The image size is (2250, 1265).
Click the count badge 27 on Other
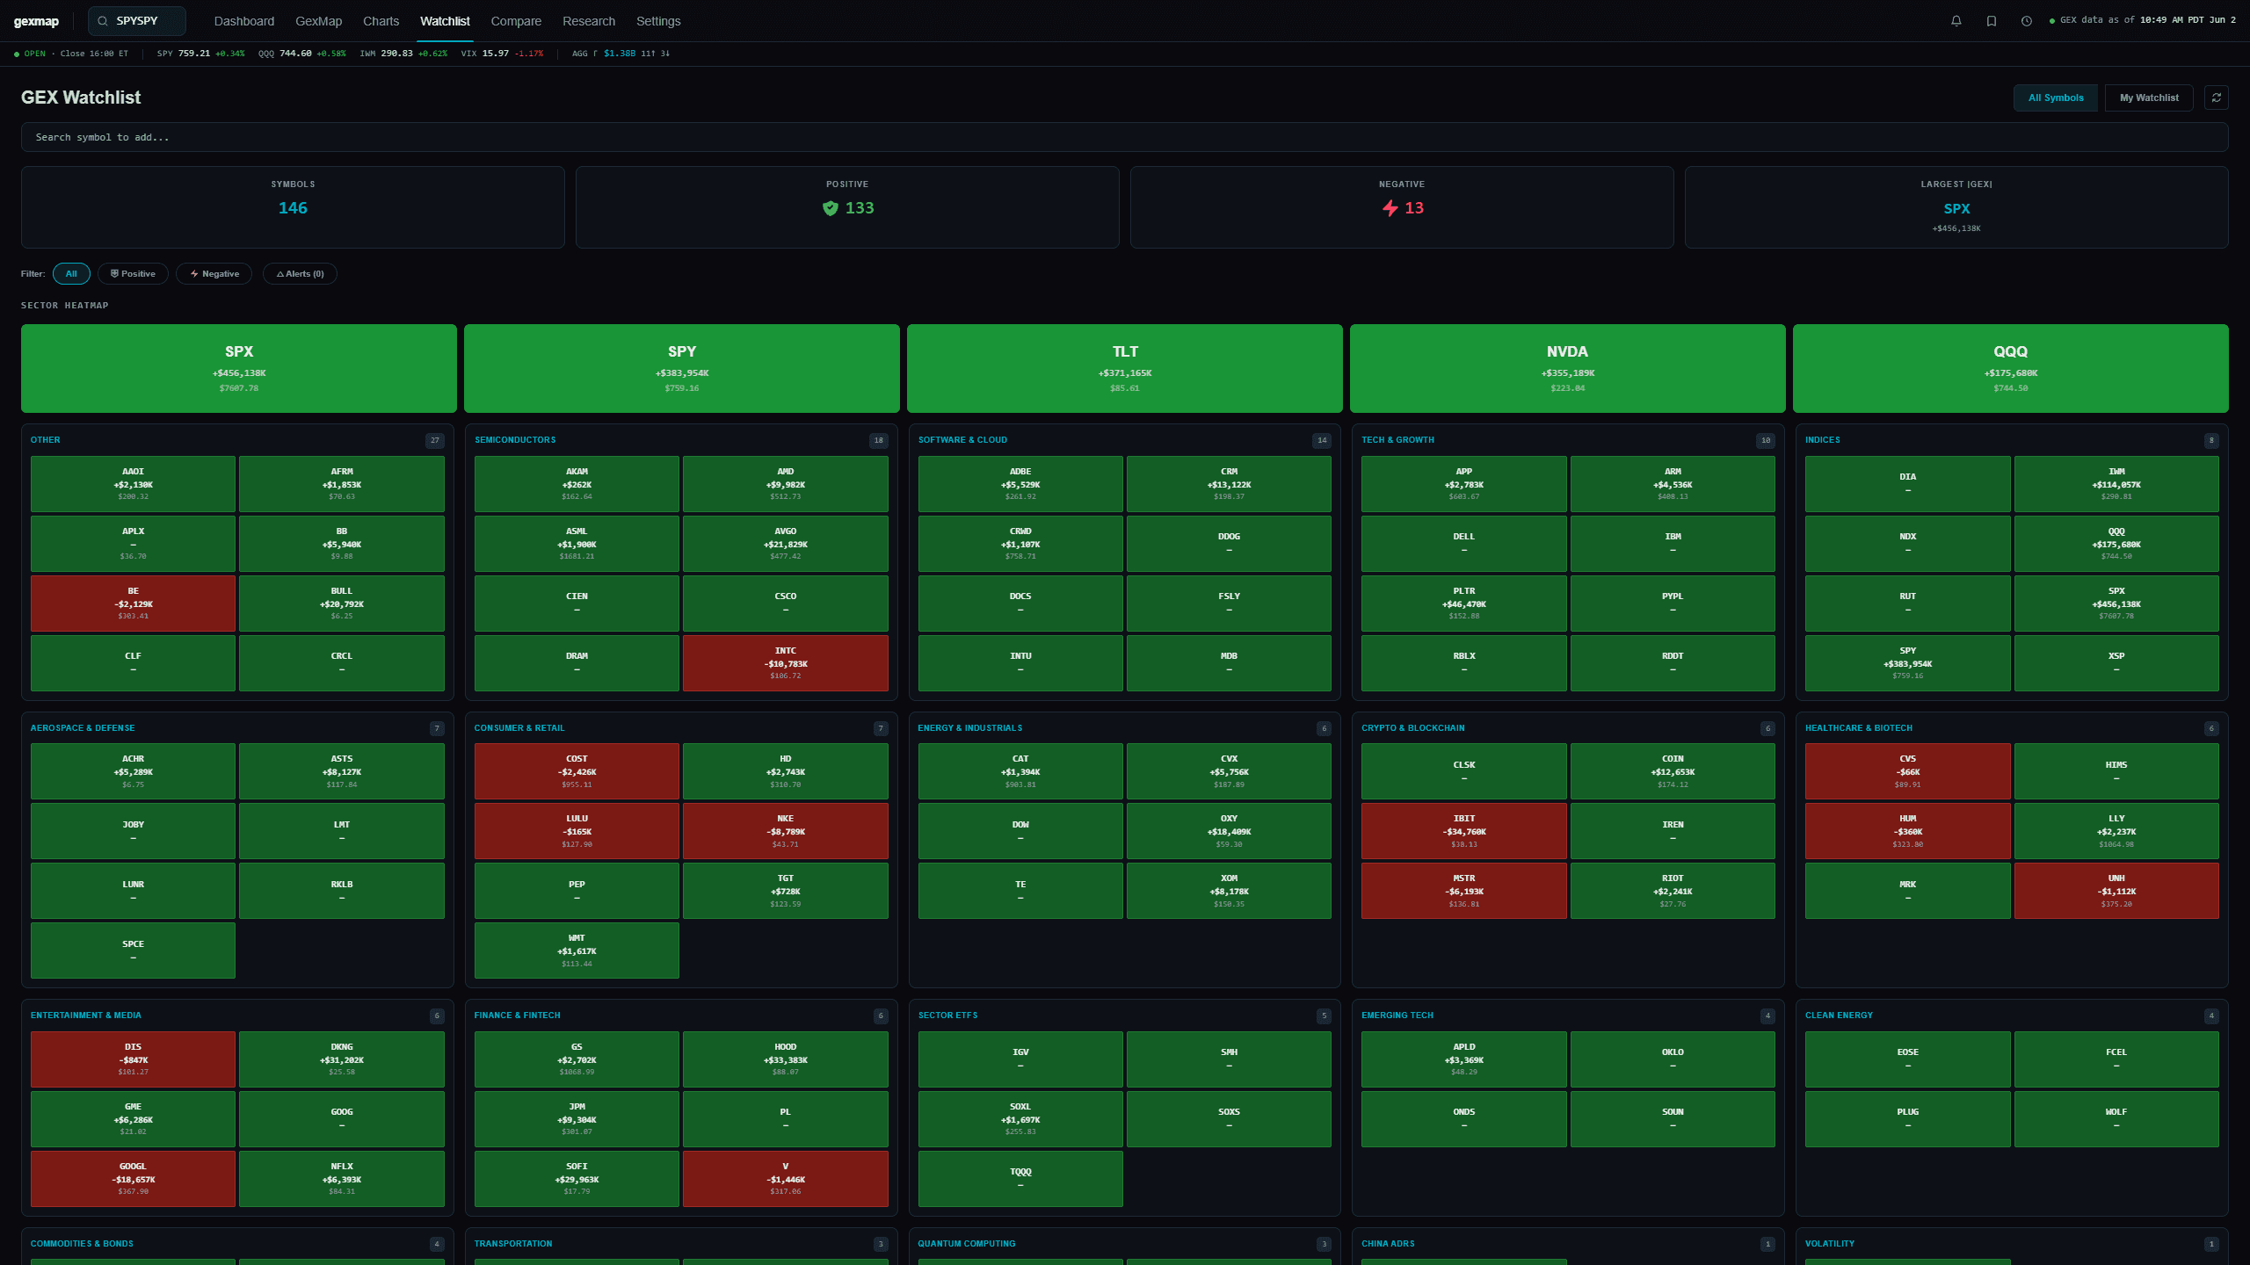(435, 441)
